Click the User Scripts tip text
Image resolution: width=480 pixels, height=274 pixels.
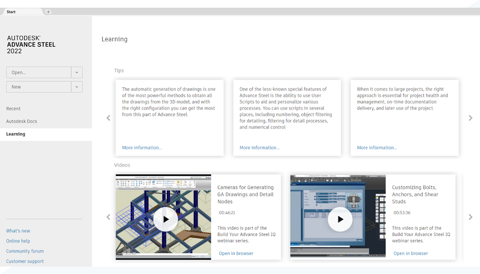(x=286, y=108)
